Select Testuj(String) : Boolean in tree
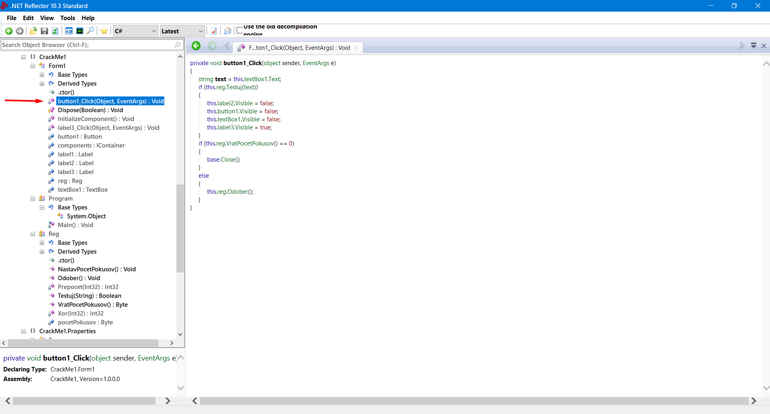The width and height of the screenshot is (770, 414). [90, 296]
